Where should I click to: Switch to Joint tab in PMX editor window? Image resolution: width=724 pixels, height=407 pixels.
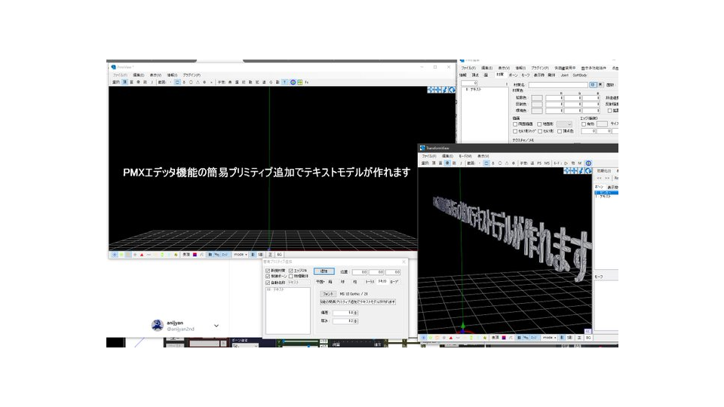565,75
